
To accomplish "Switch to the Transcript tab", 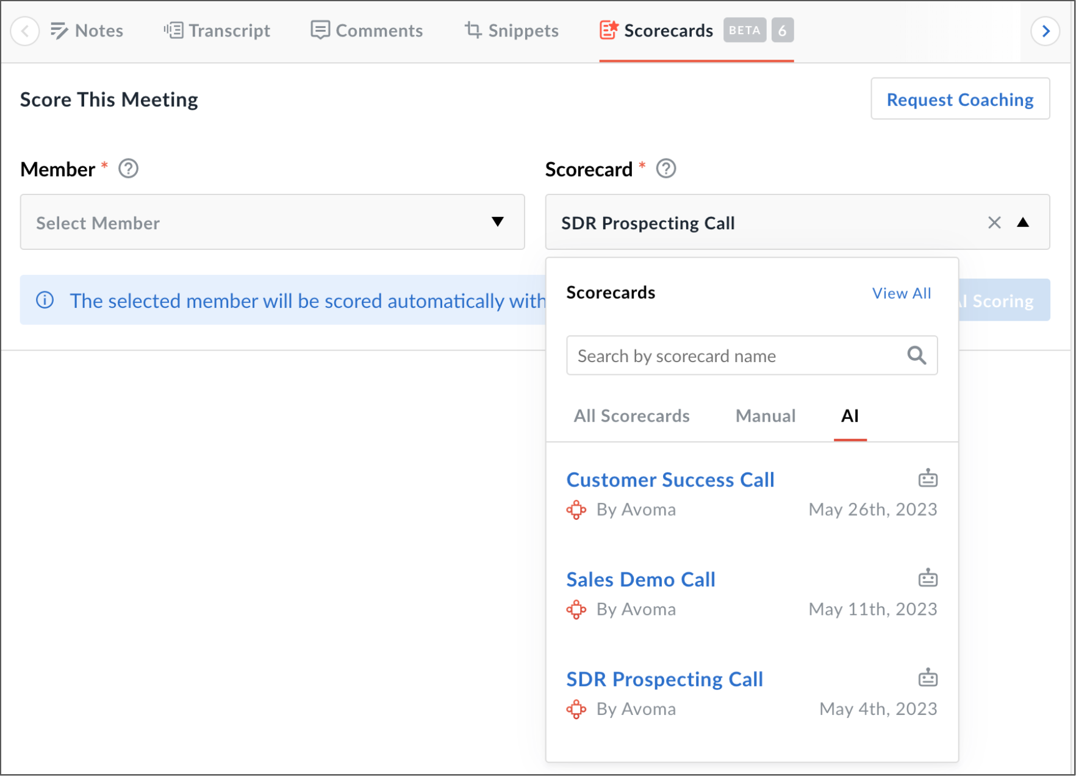I will tap(217, 30).
